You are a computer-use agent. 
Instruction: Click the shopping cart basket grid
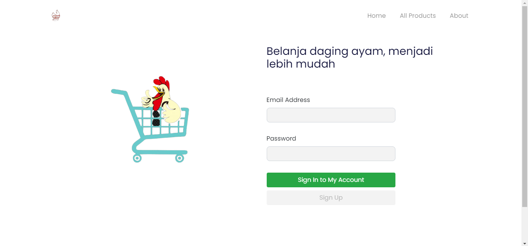[147, 122]
